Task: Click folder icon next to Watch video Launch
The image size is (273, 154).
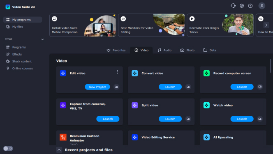Action: (260, 119)
